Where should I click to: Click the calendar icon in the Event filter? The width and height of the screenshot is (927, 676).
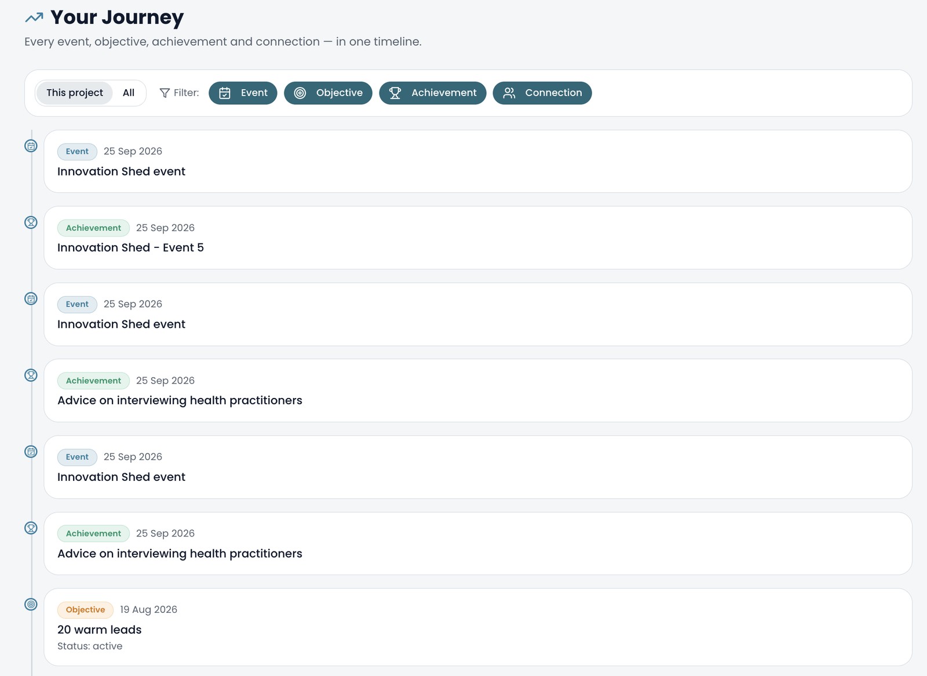click(x=225, y=93)
